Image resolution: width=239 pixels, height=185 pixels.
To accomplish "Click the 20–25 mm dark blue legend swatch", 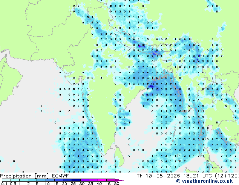I will point(67,180).
